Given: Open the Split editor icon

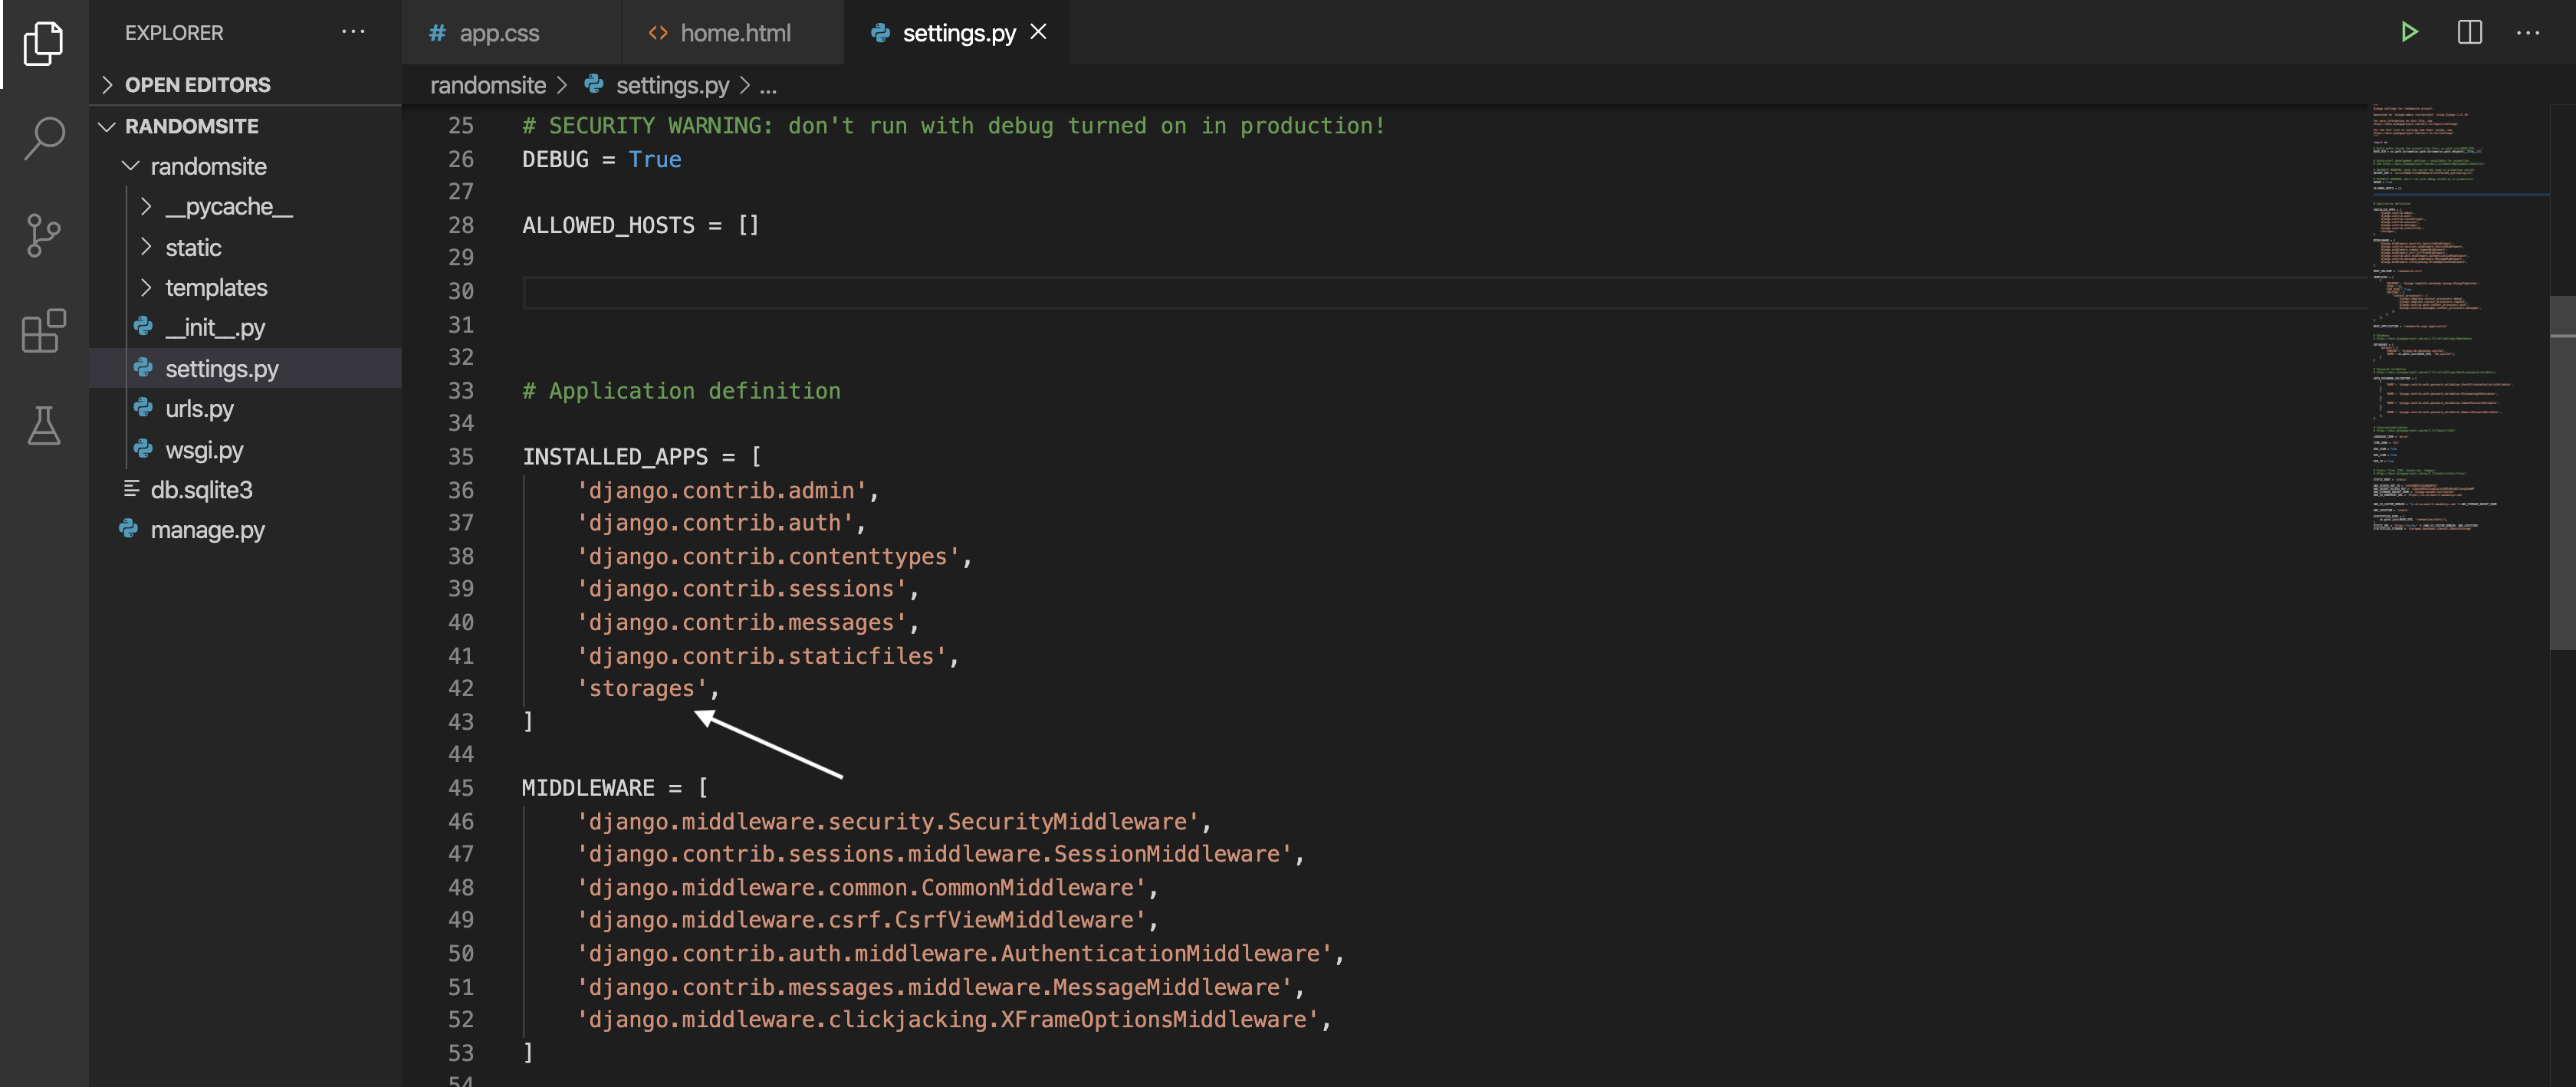Looking at the screenshot, I should tap(2471, 31).
